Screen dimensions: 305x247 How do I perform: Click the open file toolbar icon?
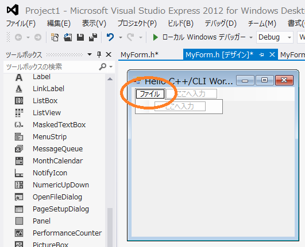click(x=68, y=37)
